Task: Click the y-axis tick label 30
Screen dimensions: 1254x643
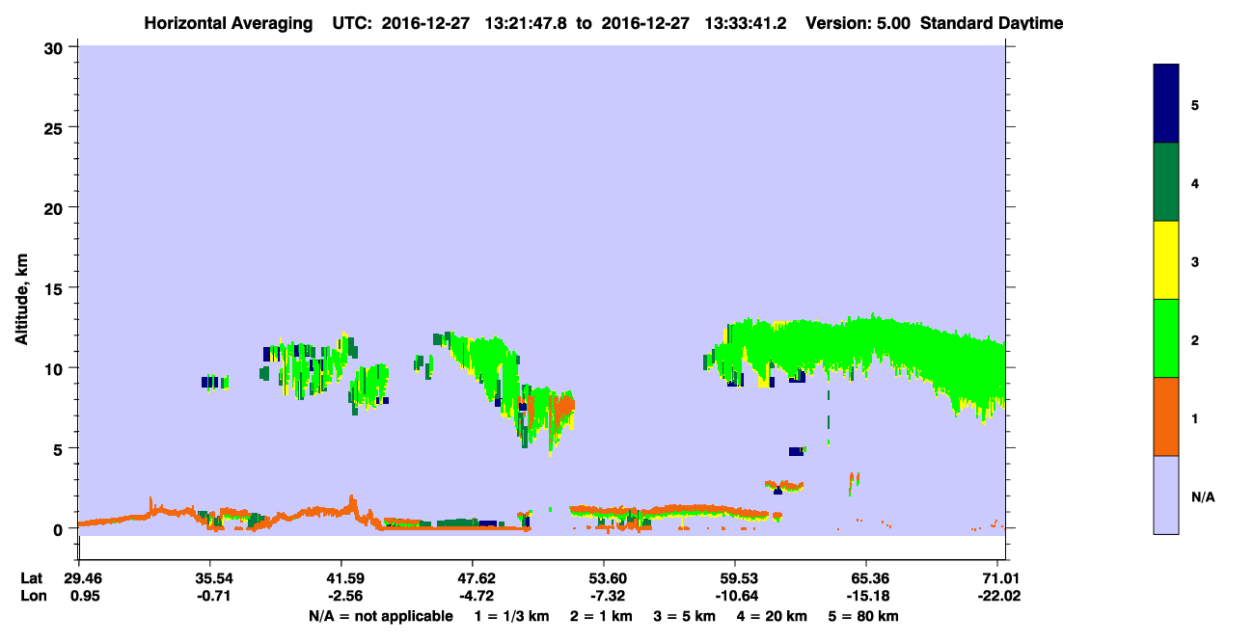Action: [56, 47]
